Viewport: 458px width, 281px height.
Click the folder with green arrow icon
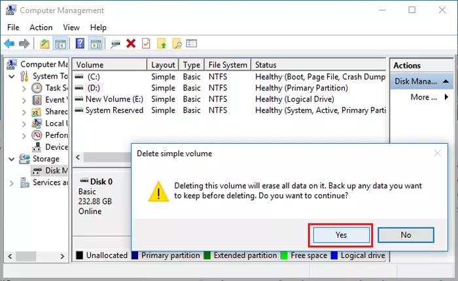(162, 44)
